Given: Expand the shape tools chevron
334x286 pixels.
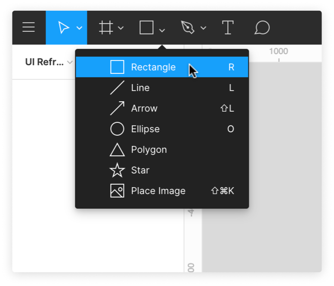Looking at the screenshot, I should point(162,30).
